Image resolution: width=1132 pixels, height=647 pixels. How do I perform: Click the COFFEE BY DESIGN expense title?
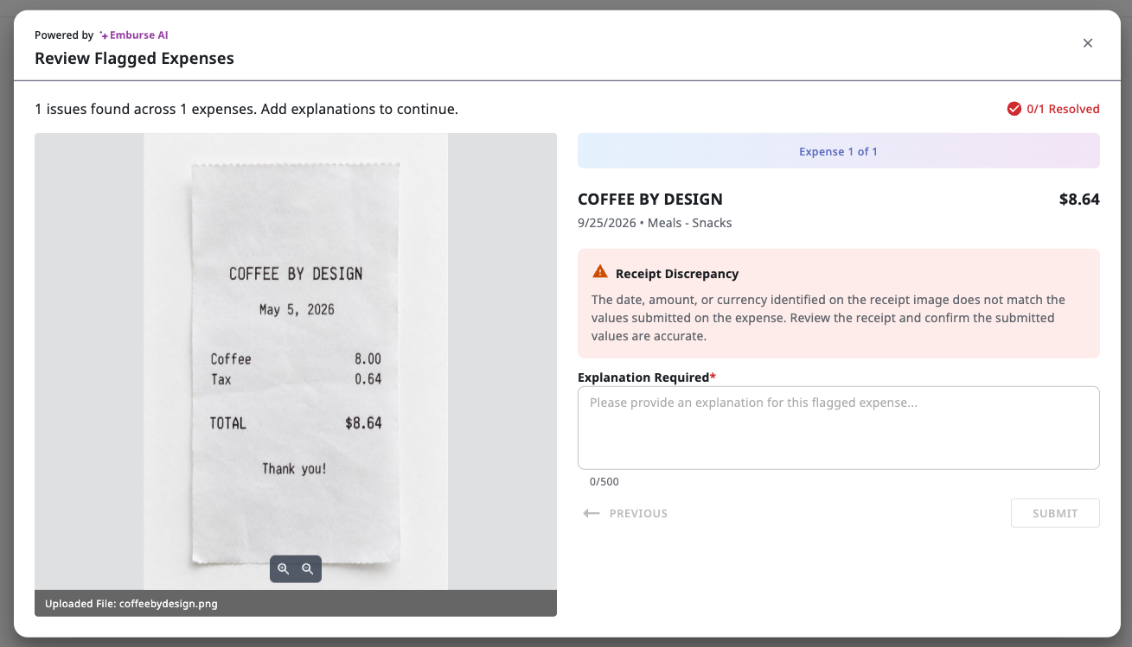[650, 200]
